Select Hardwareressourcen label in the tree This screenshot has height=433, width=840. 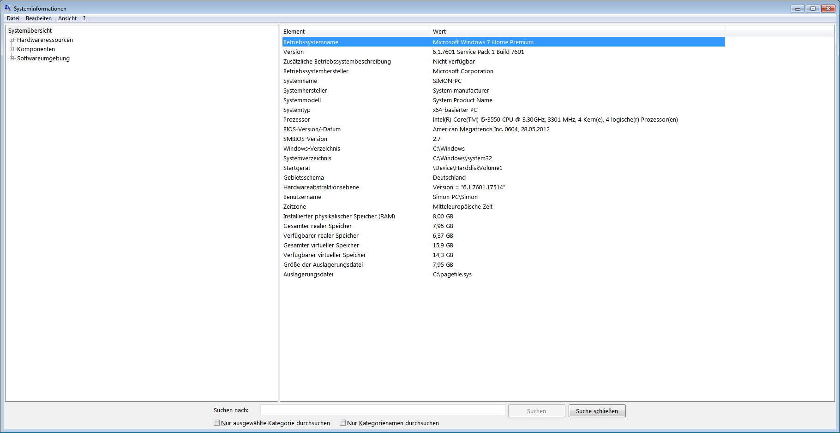pyautogui.click(x=45, y=40)
